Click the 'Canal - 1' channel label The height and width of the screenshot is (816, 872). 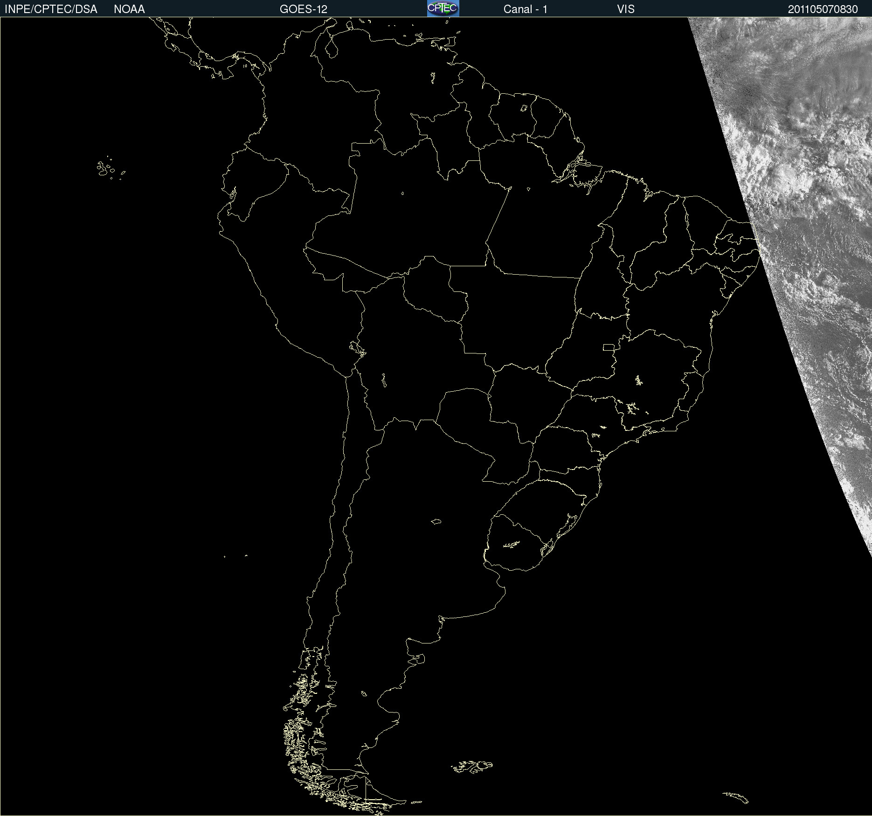tap(526, 9)
